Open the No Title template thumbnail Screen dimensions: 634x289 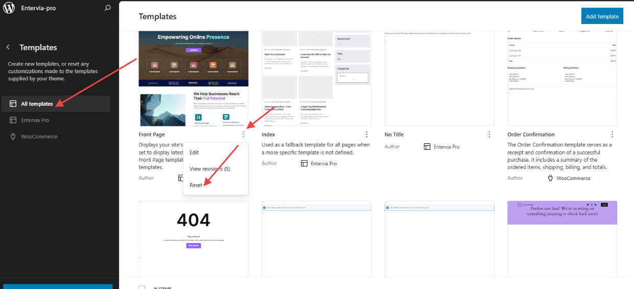439,78
